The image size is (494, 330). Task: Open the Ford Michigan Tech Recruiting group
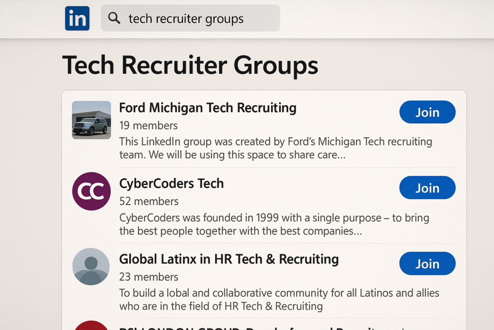(207, 108)
